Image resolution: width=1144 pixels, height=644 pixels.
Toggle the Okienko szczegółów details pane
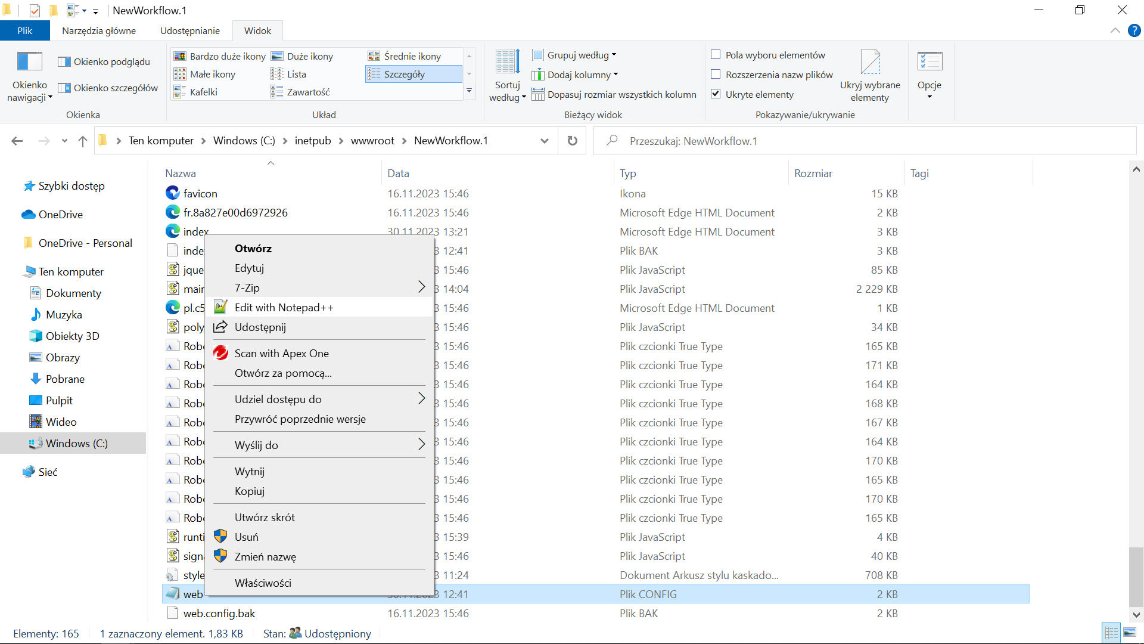(x=108, y=88)
